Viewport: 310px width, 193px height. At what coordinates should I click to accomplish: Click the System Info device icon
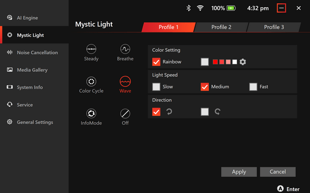(10, 87)
